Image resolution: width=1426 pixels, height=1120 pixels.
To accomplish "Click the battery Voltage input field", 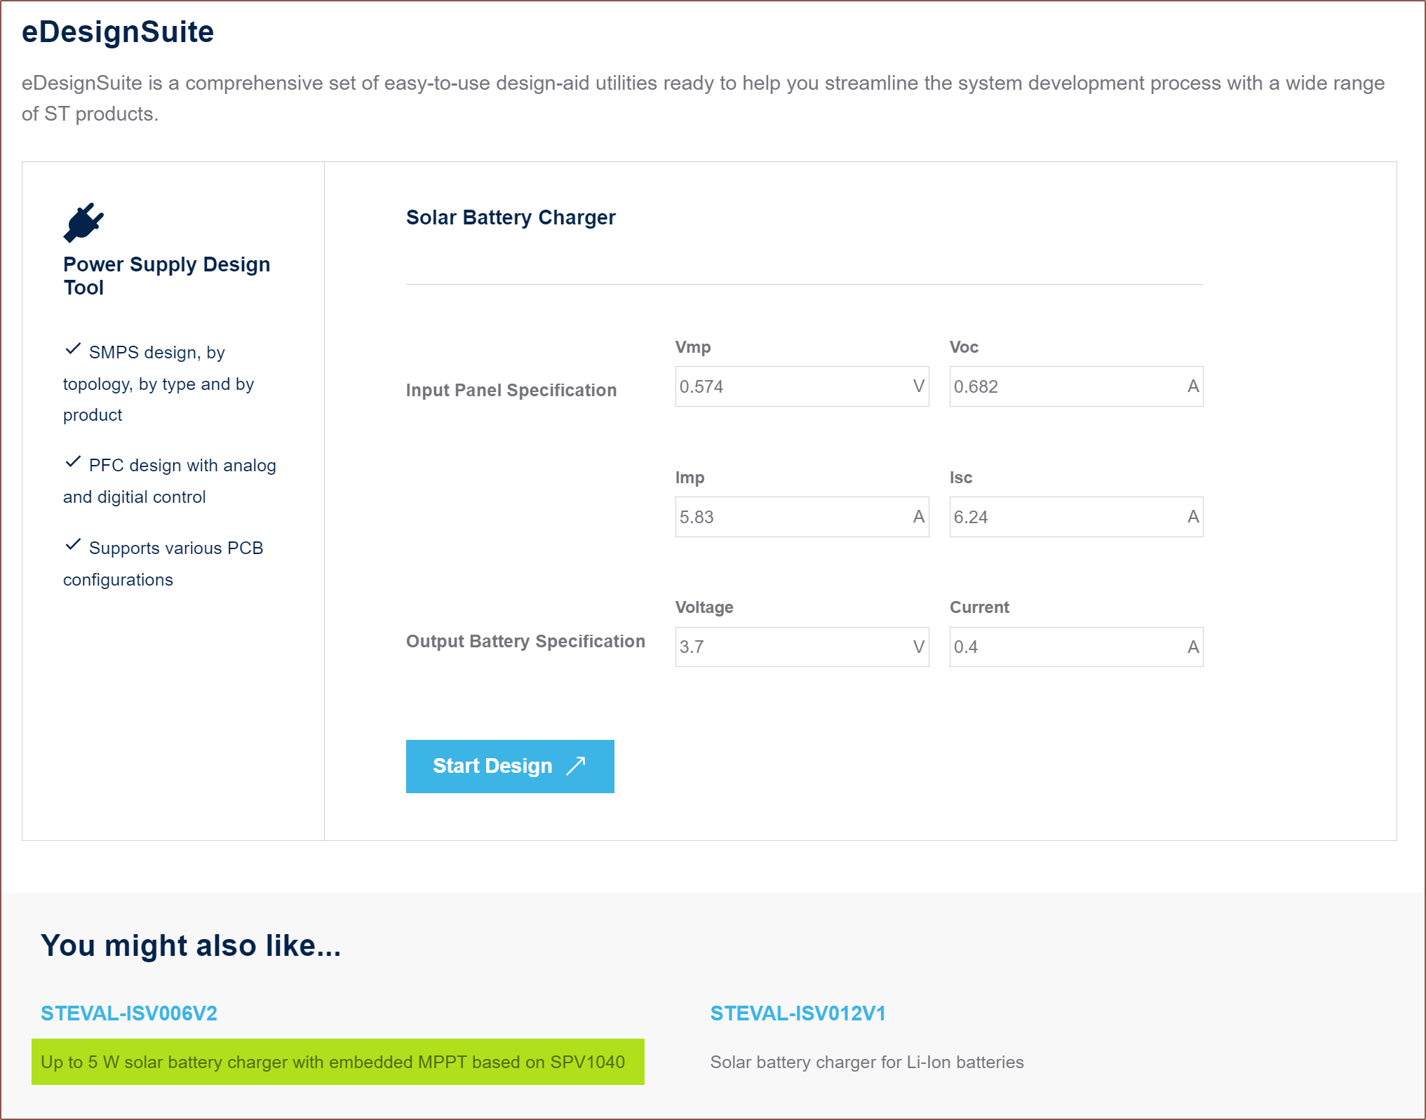I will [x=802, y=647].
